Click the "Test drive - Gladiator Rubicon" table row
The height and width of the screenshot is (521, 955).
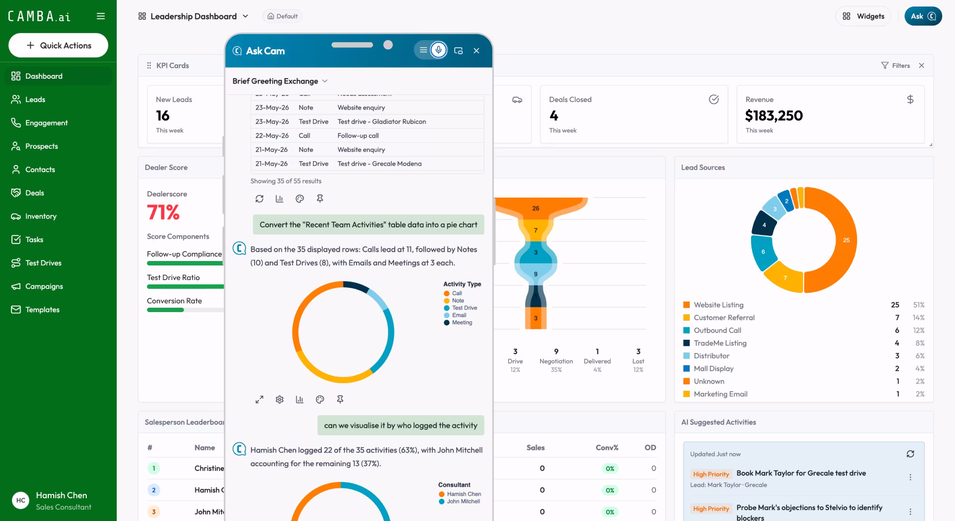(x=367, y=122)
